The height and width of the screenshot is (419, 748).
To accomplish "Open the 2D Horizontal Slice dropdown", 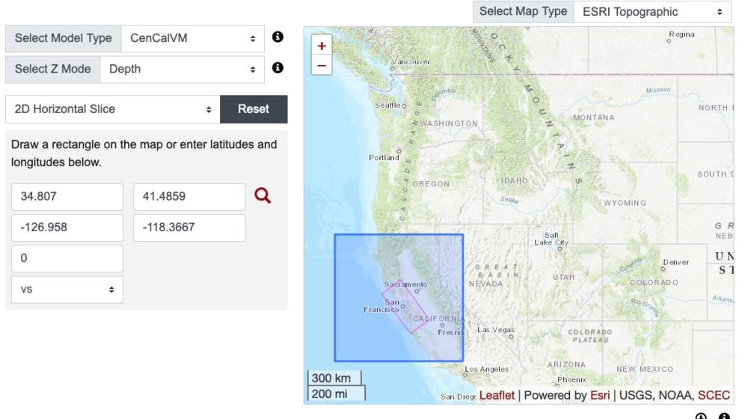I will pos(112,109).
